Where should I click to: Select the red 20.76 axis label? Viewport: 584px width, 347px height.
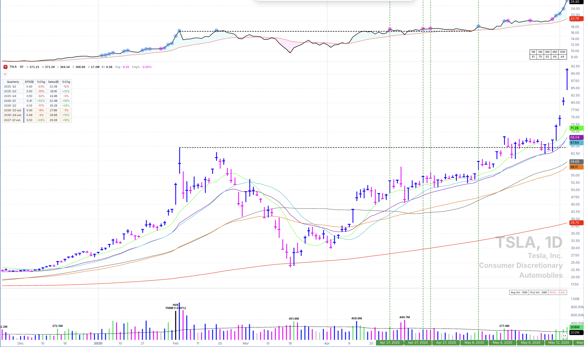576,18
